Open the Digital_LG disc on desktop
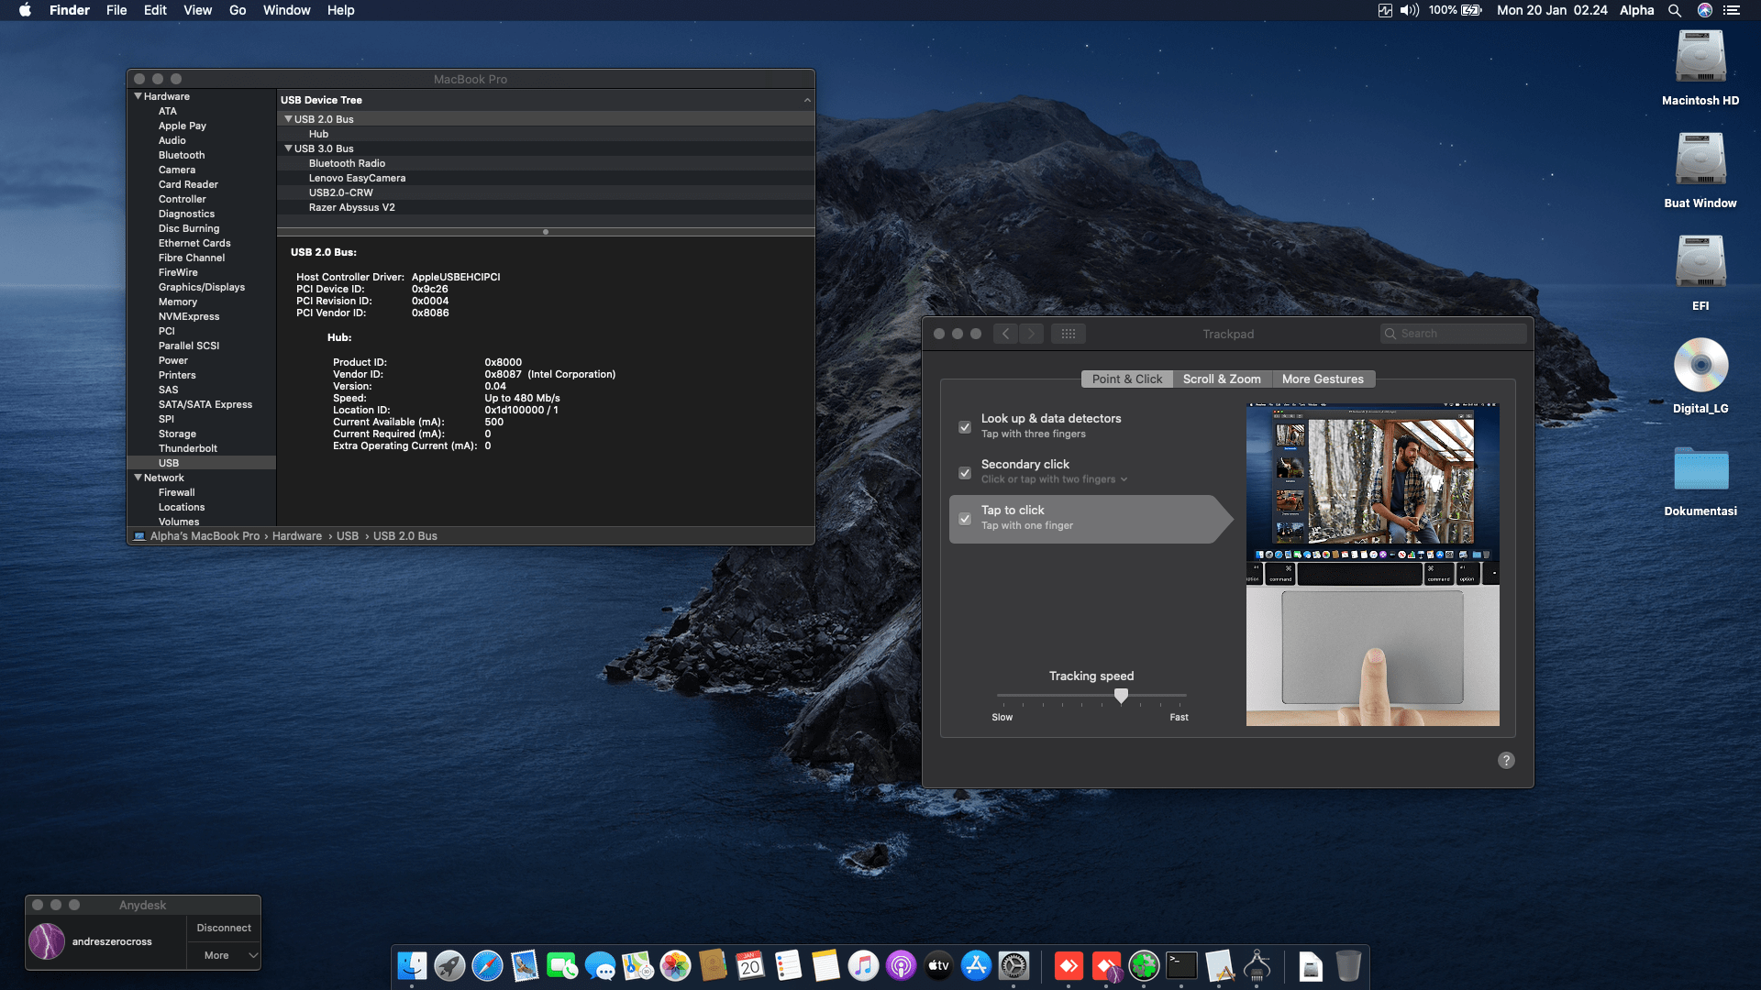Screen dimensions: 1761x990 (x=1700, y=366)
